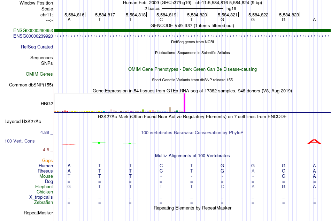Click the Dog species row label

(x=49, y=182)
